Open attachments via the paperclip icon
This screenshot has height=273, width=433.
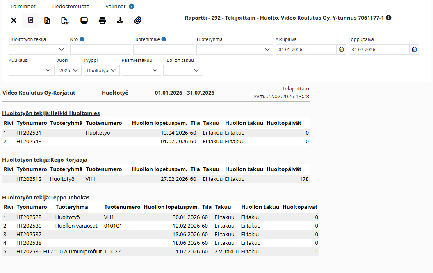(x=138, y=20)
